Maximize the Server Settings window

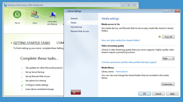pos(172,11)
